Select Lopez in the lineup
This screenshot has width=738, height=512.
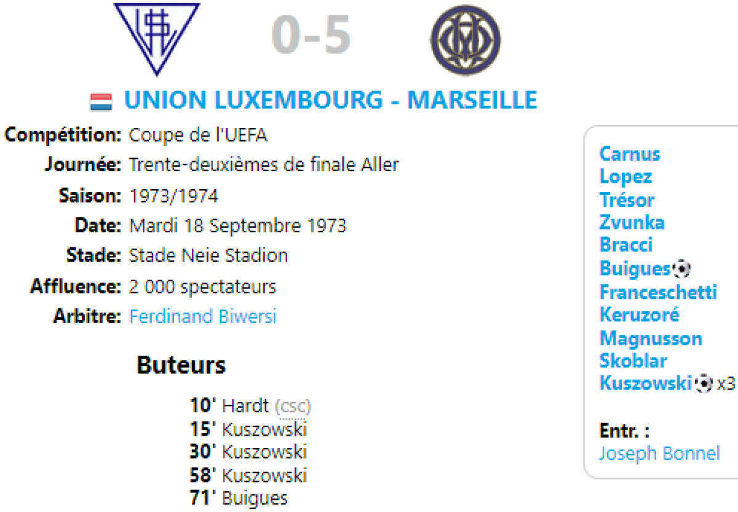coord(625,177)
